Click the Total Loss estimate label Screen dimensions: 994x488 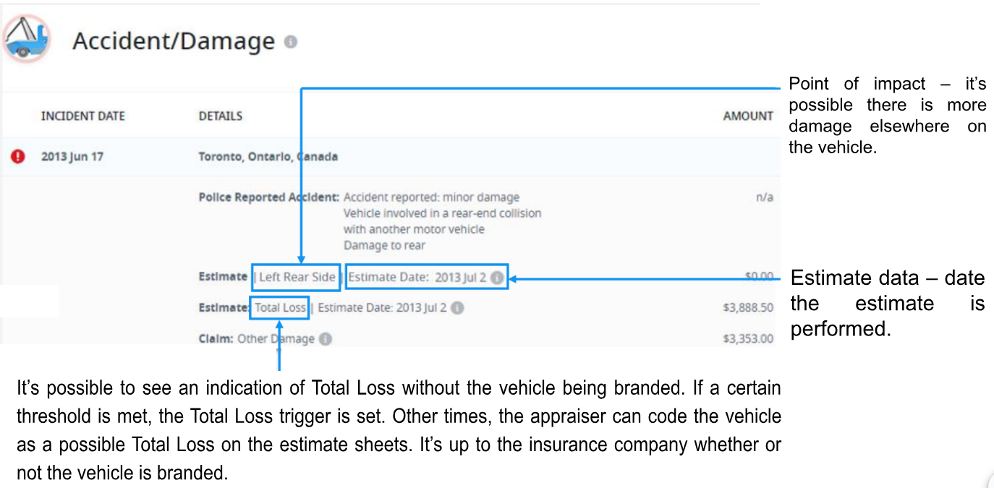[x=280, y=308]
